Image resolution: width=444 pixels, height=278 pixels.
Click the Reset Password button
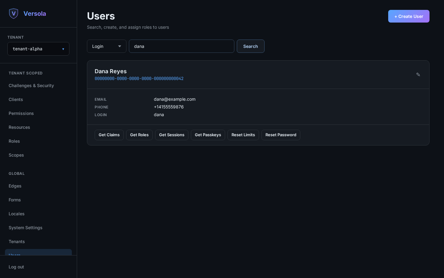[x=281, y=135]
